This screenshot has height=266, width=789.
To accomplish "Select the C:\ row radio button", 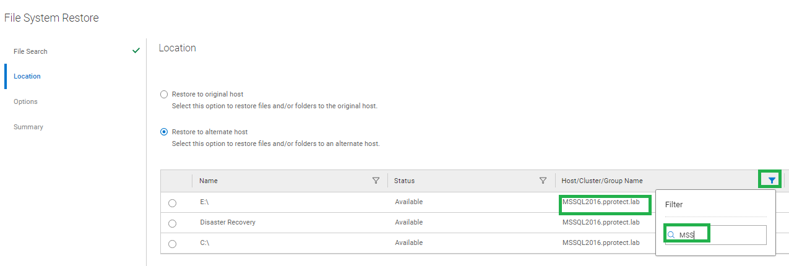I will point(172,244).
